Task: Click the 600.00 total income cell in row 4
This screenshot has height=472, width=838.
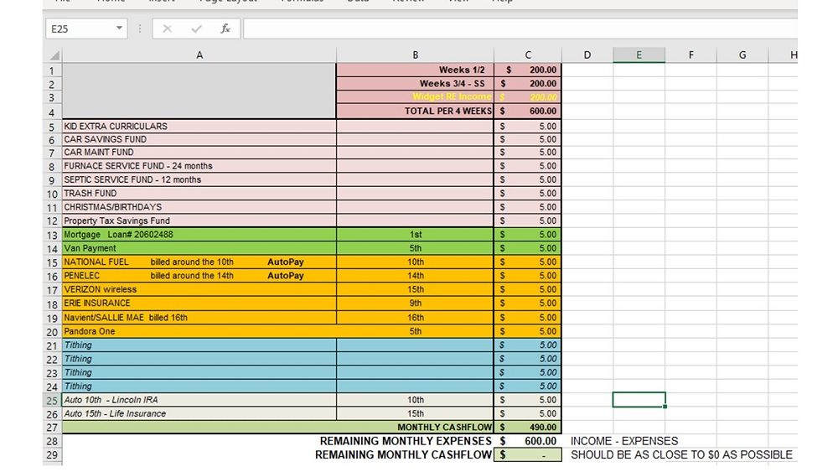Action: [528, 112]
